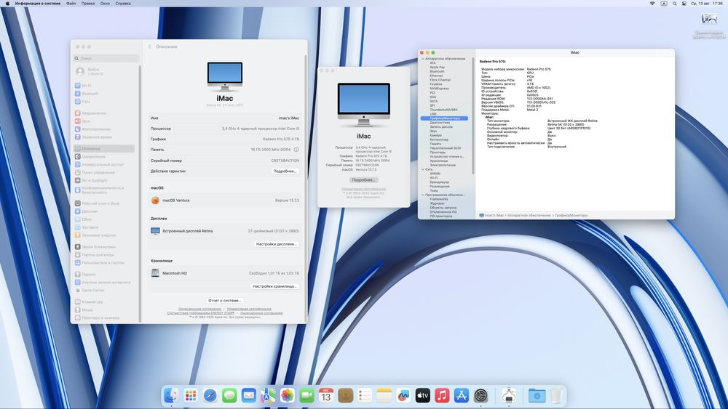Viewport: 728px width, 409px height.
Task: Open the Правка menu
Action: point(88,3)
